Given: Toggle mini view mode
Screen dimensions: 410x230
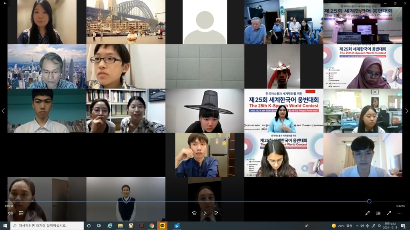Looking at the screenshot, I should (378, 213).
